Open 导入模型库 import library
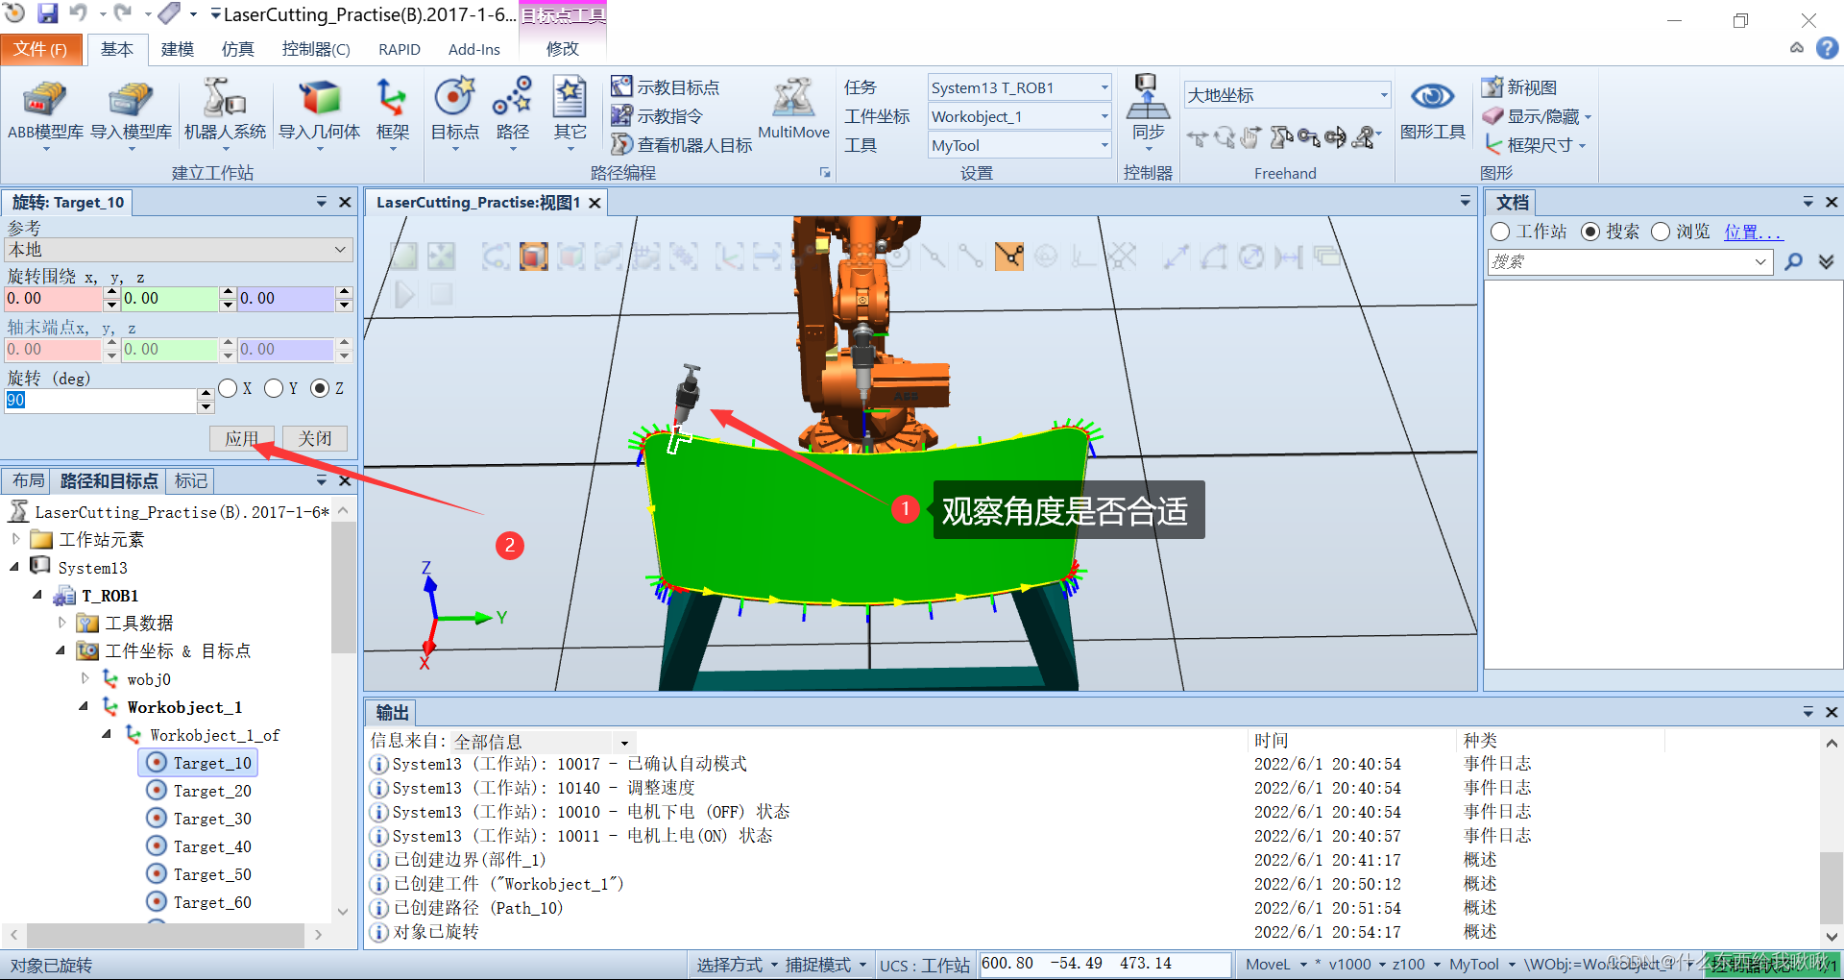The width and height of the screenshot is (1844, 980). pos(132,111)
